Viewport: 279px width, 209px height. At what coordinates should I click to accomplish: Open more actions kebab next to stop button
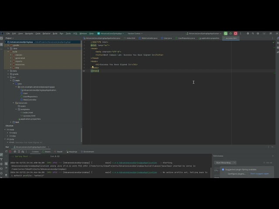pos(241,34)
